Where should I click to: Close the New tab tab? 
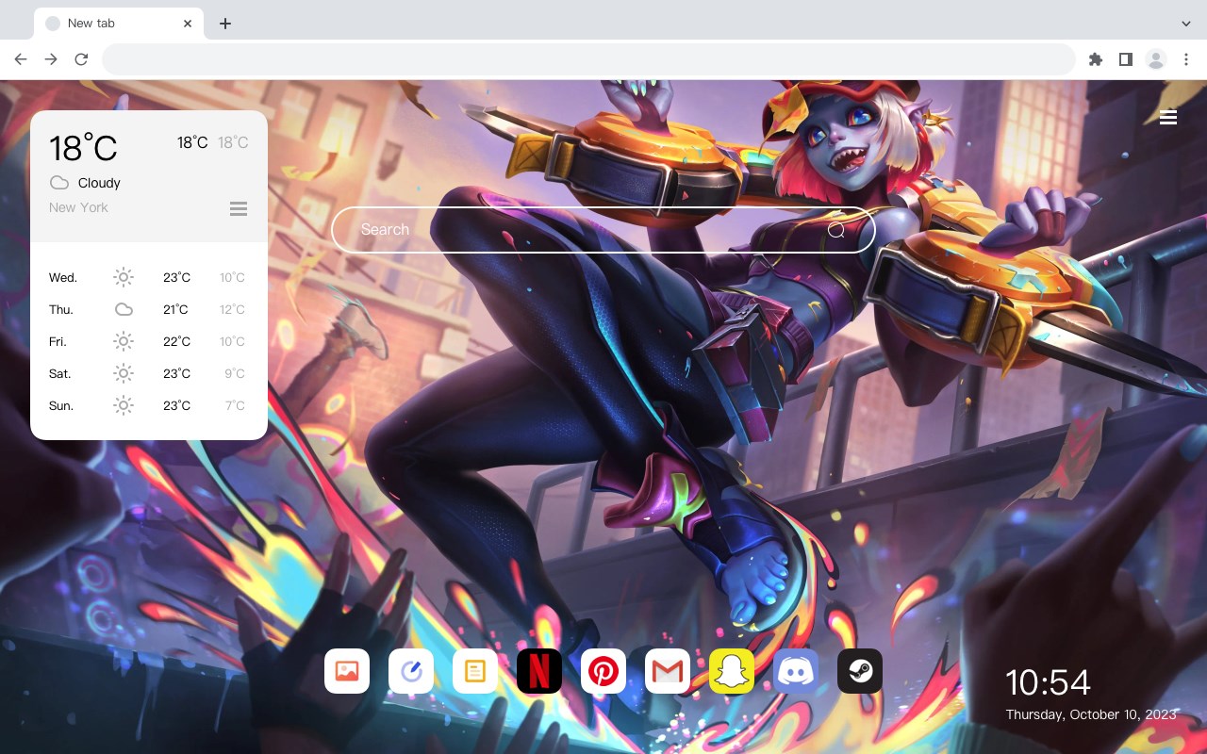(x=188, y=24)
